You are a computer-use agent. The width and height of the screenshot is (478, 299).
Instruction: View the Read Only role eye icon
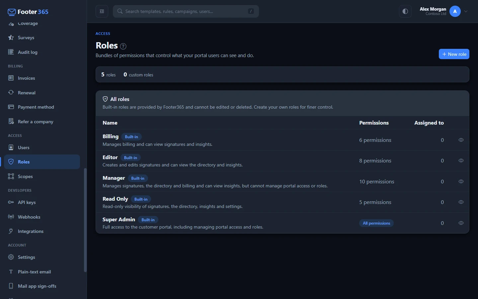point(461,202)
